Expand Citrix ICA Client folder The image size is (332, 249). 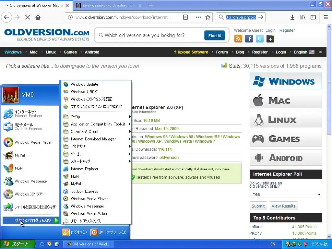click(96, 132)
